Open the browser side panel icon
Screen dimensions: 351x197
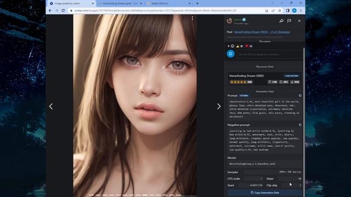[x=287, y=10]
